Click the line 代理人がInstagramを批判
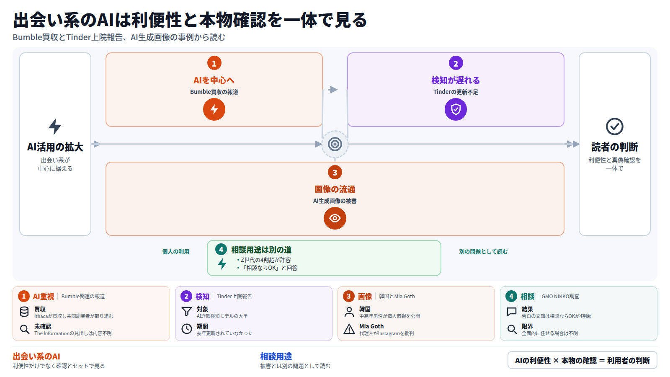 (x=387, y=333)
